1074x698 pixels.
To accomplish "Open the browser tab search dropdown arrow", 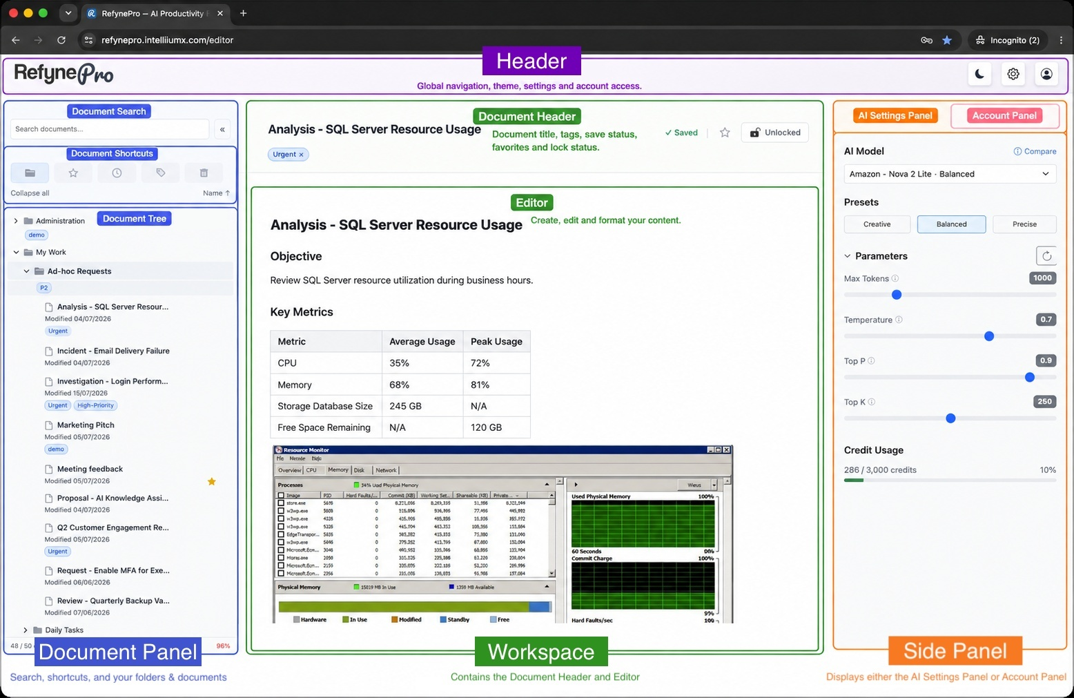I will (68, 13).
